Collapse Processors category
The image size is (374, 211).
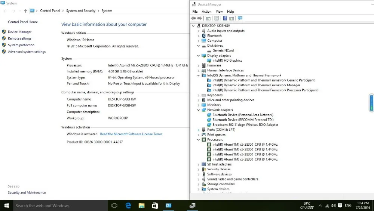(x=199, y=140)
